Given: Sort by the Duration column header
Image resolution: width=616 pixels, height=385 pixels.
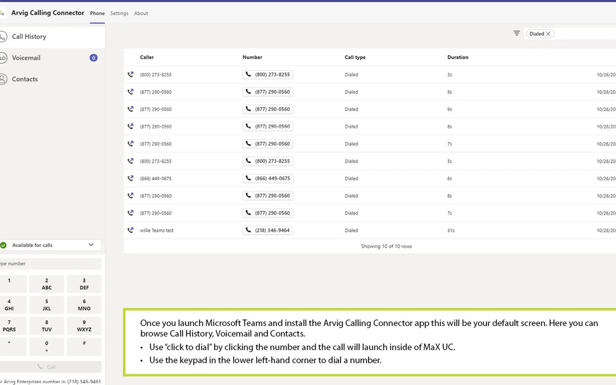Looking at the screenshot, I should (458, 57).
